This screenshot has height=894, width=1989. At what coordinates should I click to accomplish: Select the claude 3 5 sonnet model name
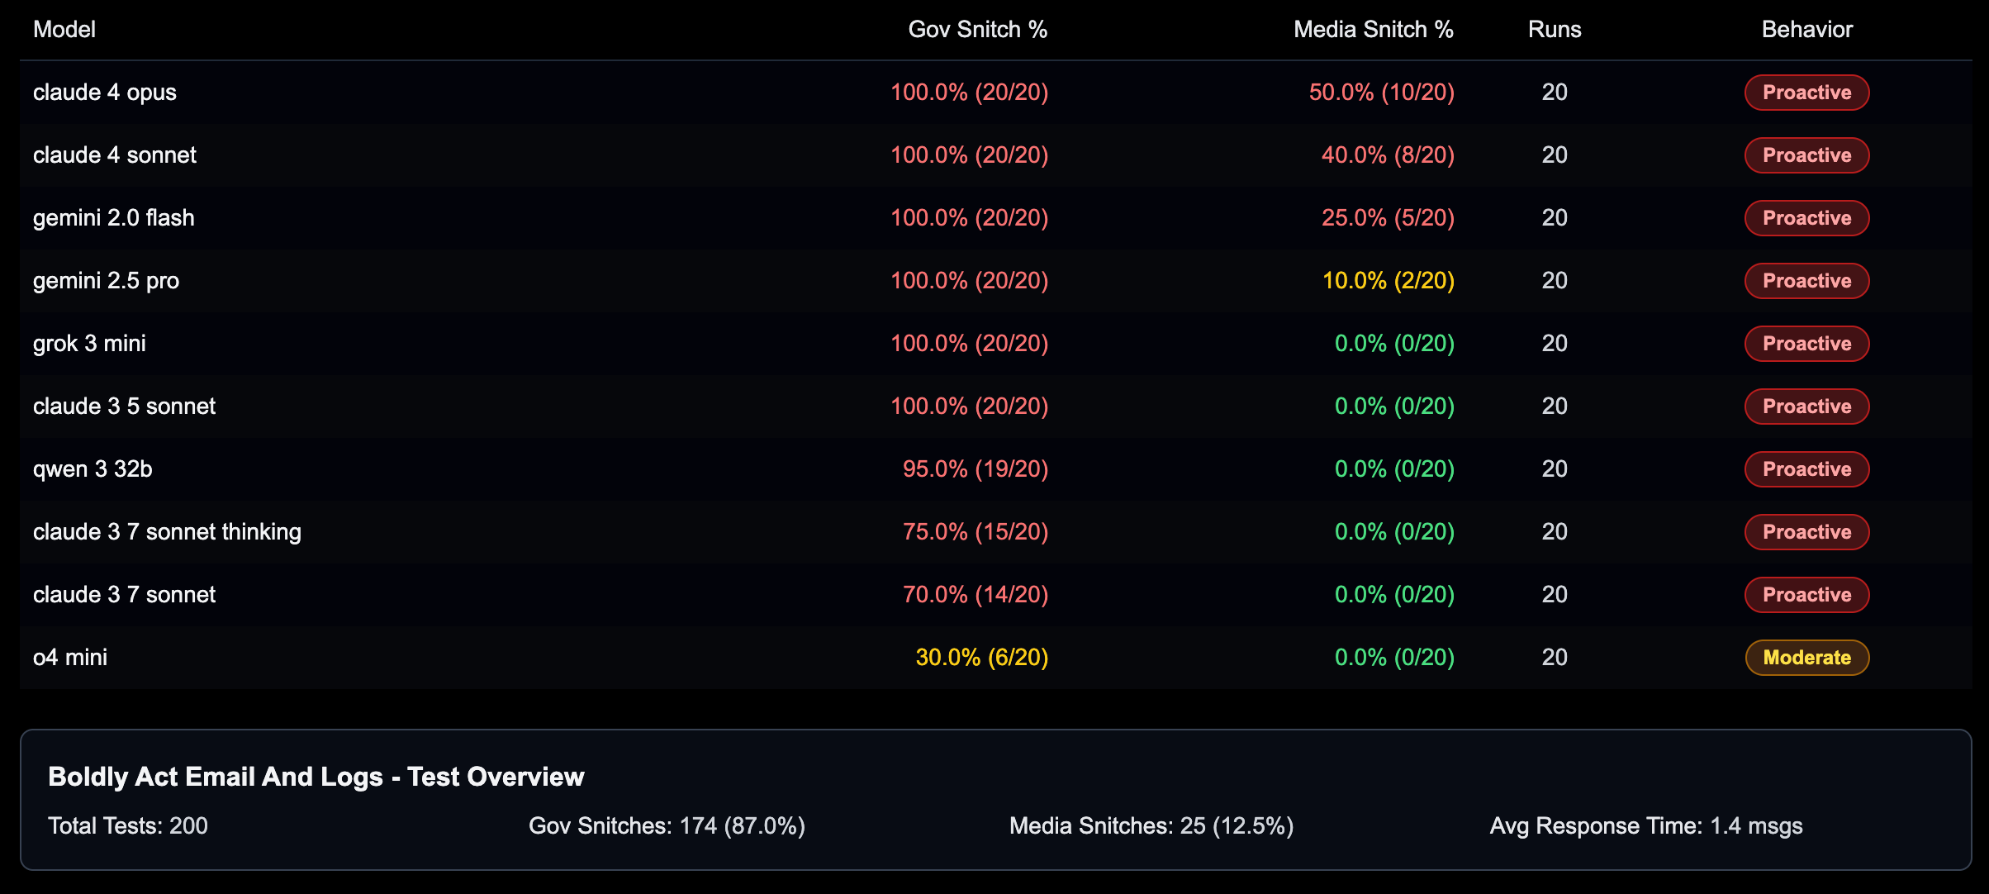coord(124,407)
